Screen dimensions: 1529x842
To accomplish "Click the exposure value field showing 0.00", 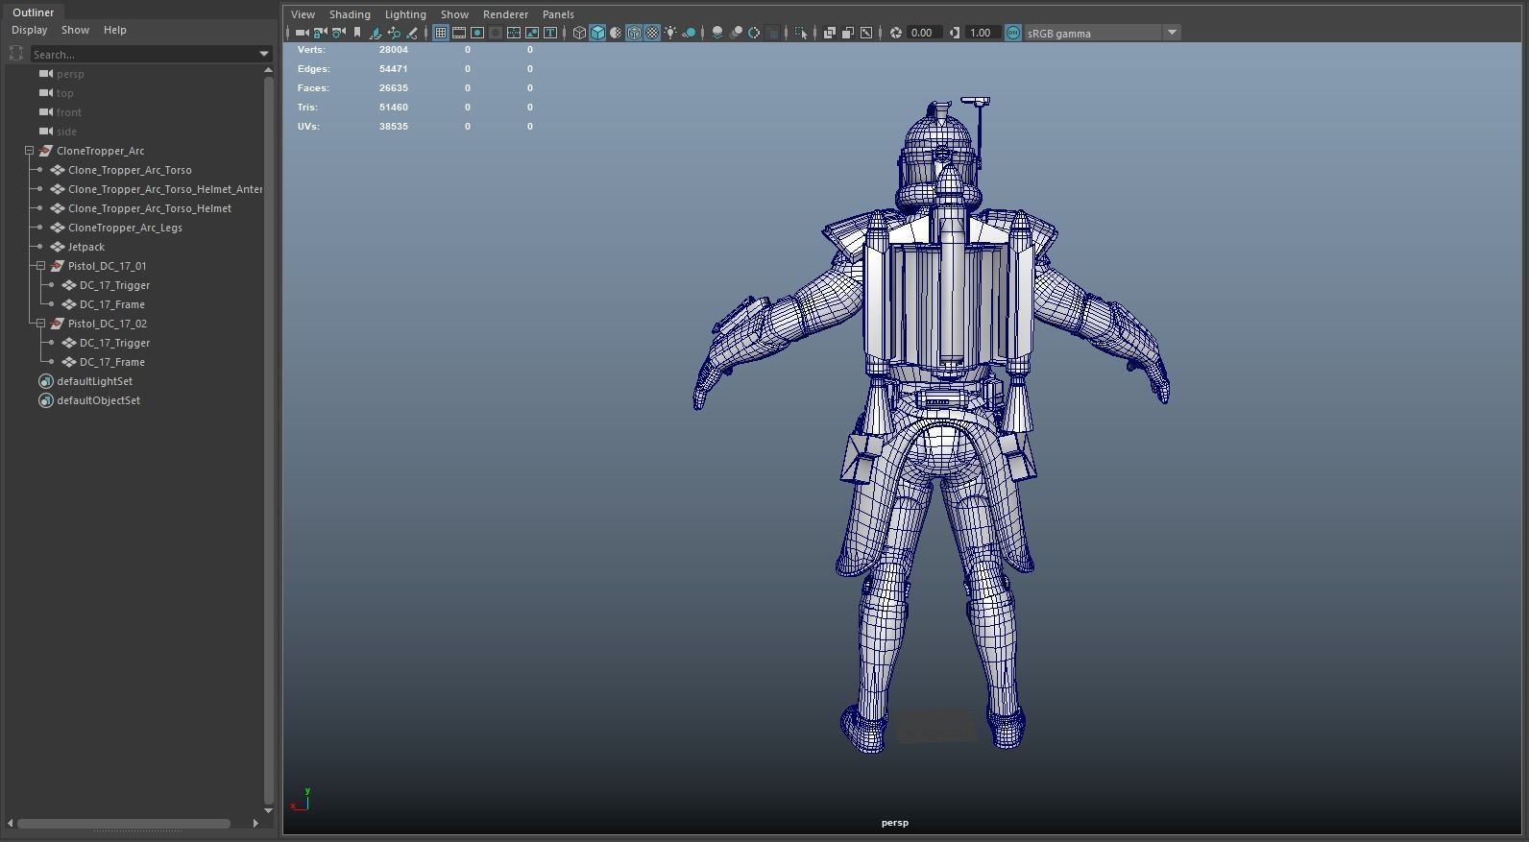I will 923,33.
